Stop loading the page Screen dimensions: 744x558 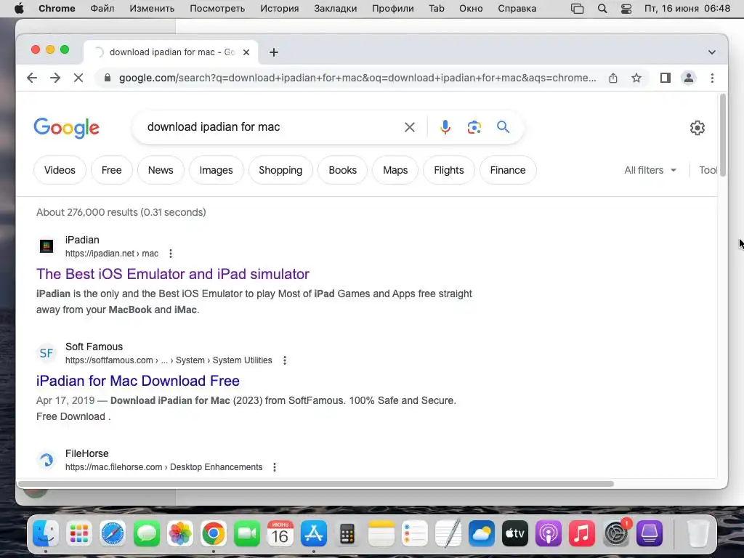click(78, 78)
